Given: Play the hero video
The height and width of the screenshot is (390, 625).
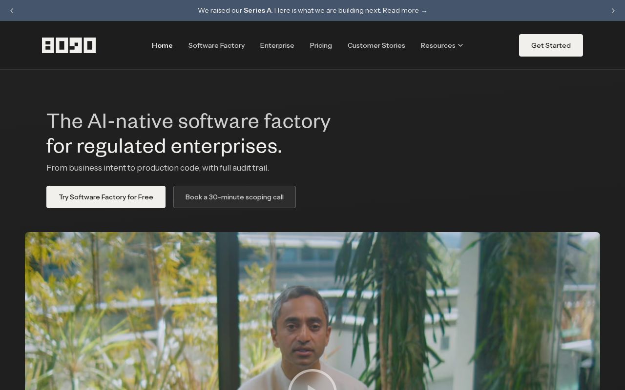Looking at the screenshot, I should pos(312,383).
